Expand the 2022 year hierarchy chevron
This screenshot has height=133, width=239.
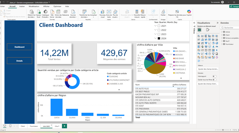[155, 30]
